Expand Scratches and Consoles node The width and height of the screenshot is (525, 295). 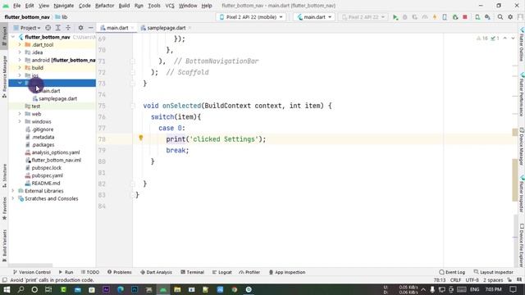[13, 198]
